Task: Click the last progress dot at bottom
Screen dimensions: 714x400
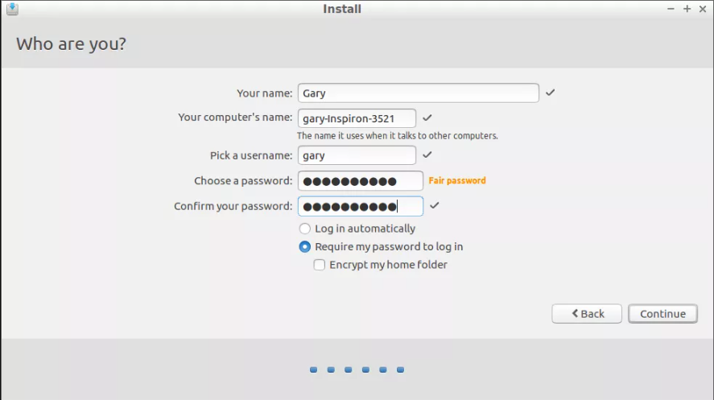Action: (x=400, y=369)
